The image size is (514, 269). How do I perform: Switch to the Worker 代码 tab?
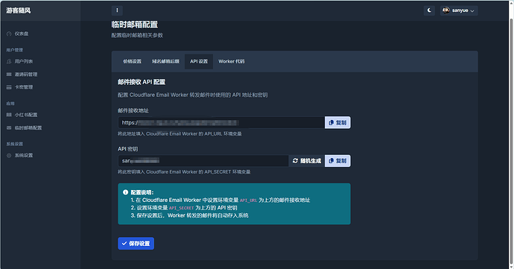(x=232, y=61)
